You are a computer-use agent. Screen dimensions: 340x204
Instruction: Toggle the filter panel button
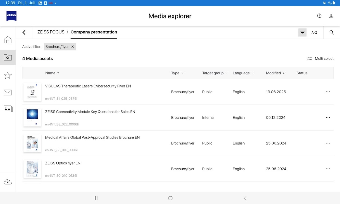click(x=302, y=32)
